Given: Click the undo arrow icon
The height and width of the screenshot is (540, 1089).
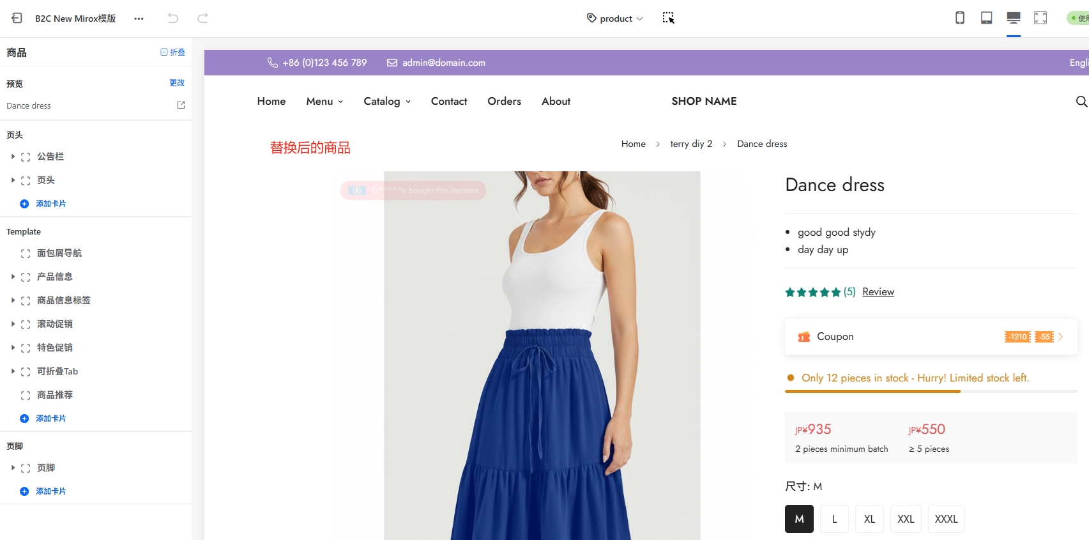Looking at the screenshot, I should pos(172,19).
